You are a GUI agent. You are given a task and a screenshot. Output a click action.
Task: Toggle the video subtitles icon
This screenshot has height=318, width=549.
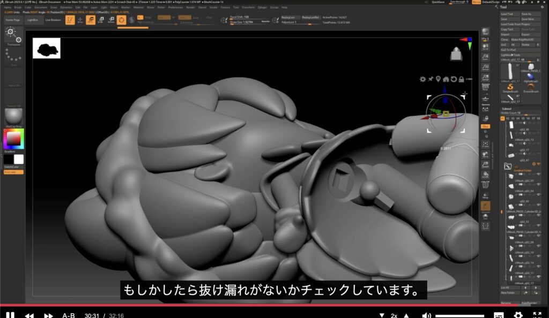pyautogui.click(x=499, y=315)
